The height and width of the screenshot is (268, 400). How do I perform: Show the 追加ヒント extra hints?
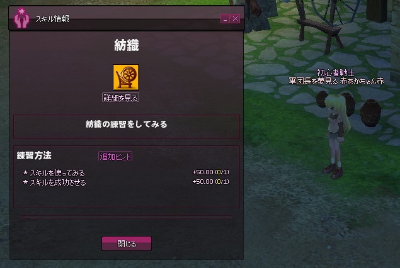pyautogui.click(x=115, y=156)
